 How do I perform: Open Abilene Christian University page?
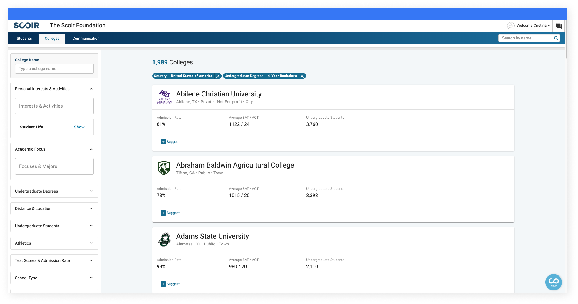[219, 94]
